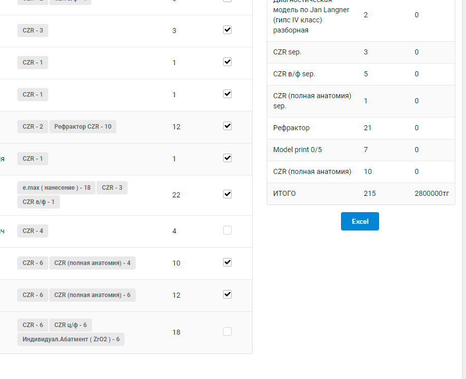Click the CZR ц/ф - 6 tag

tap(71, 325)
